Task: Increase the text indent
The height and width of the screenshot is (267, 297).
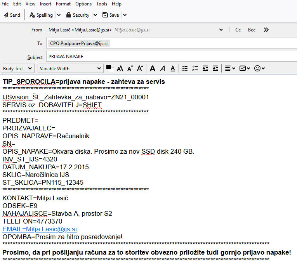Action: coord(215,68)
